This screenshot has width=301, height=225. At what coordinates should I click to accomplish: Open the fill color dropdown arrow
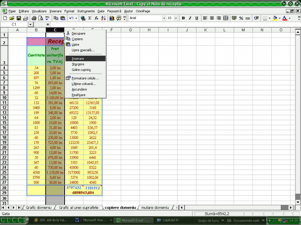coord(279,18)
